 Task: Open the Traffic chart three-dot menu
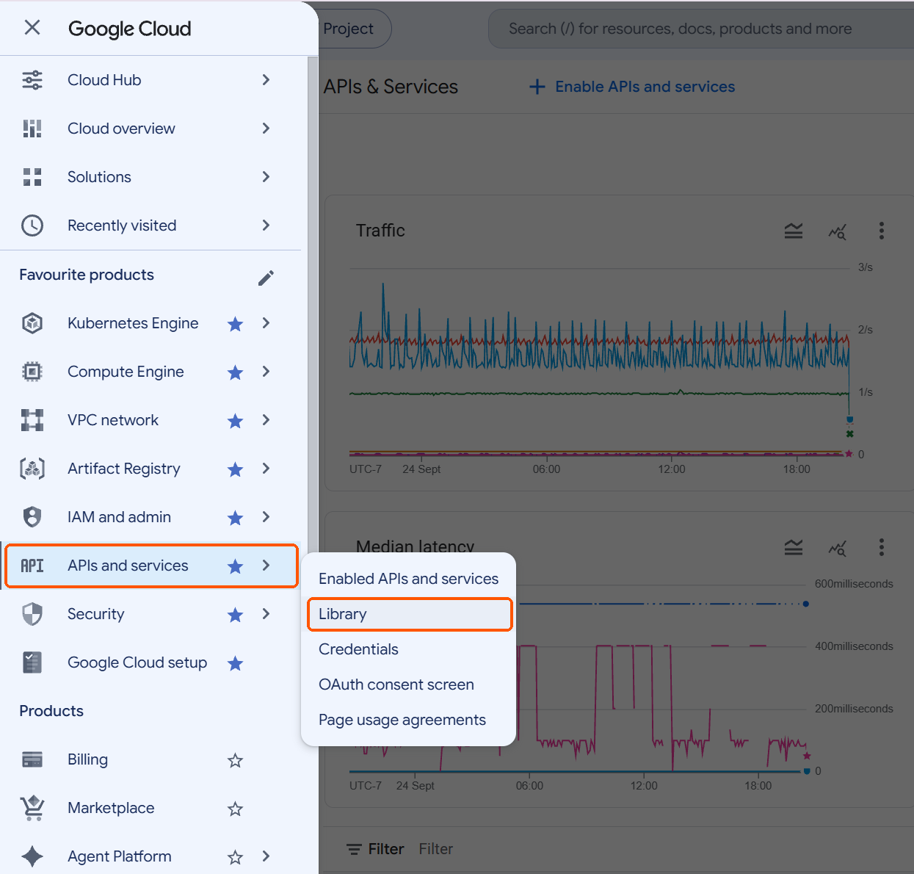[x=882, y=231]
